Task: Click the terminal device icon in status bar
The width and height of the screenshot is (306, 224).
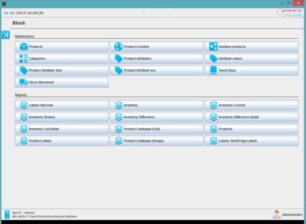Action: [7, 214]
